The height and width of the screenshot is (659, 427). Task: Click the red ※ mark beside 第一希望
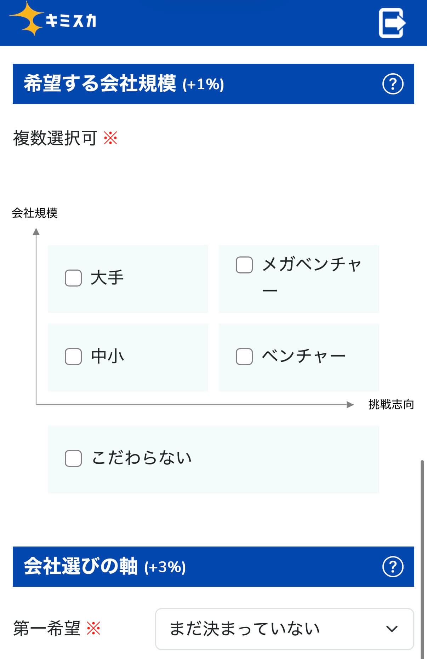[x=93, y=629]
